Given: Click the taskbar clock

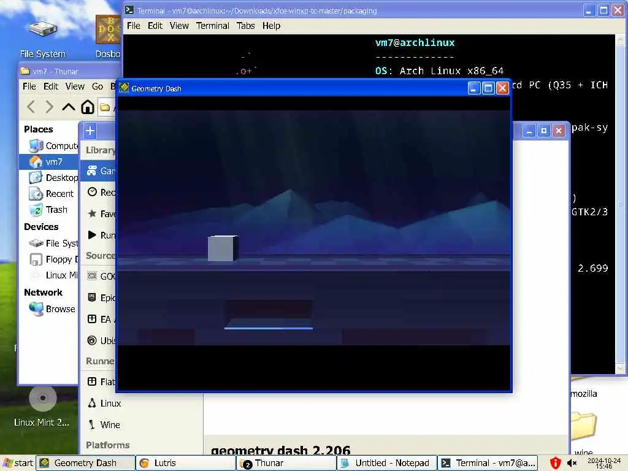Looking at the screenshot, I should coord(604,463).
